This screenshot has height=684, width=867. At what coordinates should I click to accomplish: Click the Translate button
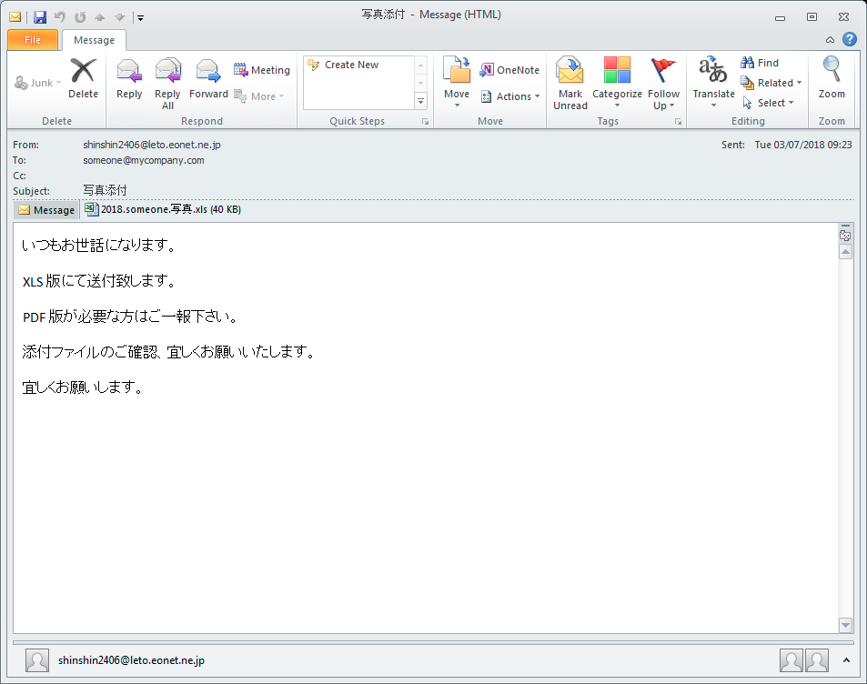point(713,82)
